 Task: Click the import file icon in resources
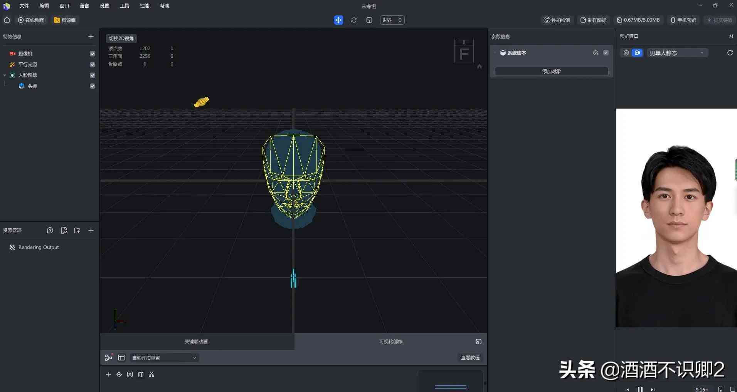(64, 230)
